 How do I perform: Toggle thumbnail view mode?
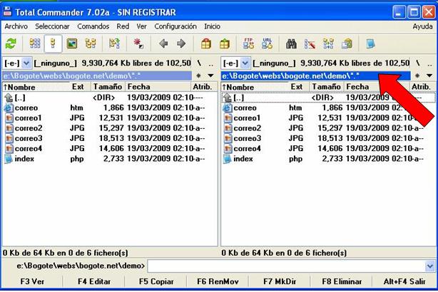pos(71,43)
